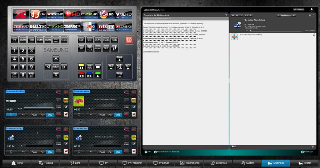The height and width of the screenshot is (168, 320).
Task: Raise TV volume with speaker plus icon
Action: [128, 67]
